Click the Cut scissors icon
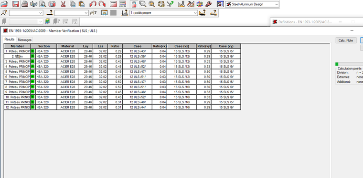This screenshot has width=363, height=178. [63, 4]
